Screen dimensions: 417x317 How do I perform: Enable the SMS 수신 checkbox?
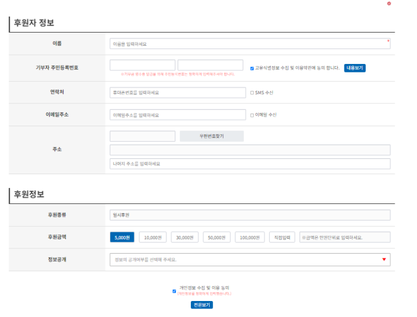point(252,93)
